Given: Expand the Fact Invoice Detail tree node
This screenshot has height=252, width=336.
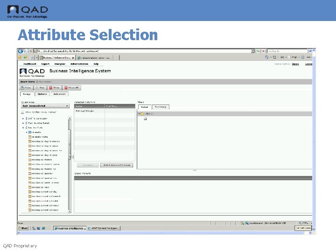Looking at the screenshot, I should tap(23, 123).
